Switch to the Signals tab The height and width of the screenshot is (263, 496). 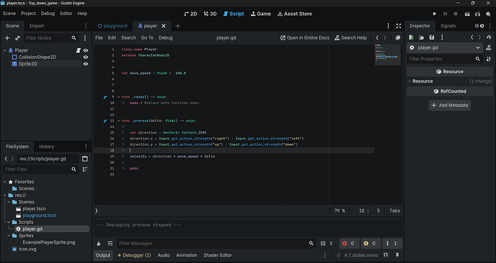[x=448, y=26]
